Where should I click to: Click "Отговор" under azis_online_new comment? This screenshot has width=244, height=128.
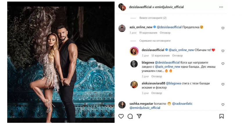coord(165,33)
